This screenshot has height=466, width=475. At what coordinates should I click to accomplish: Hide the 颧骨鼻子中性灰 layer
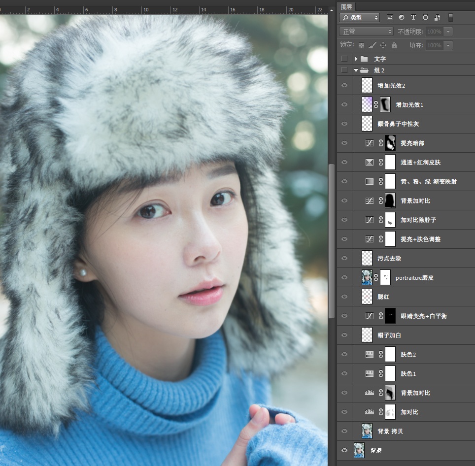[x=344, y=124]
